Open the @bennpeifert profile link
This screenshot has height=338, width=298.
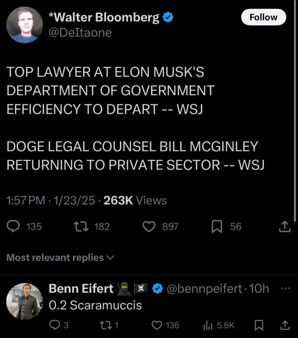(x=204, y=288)
